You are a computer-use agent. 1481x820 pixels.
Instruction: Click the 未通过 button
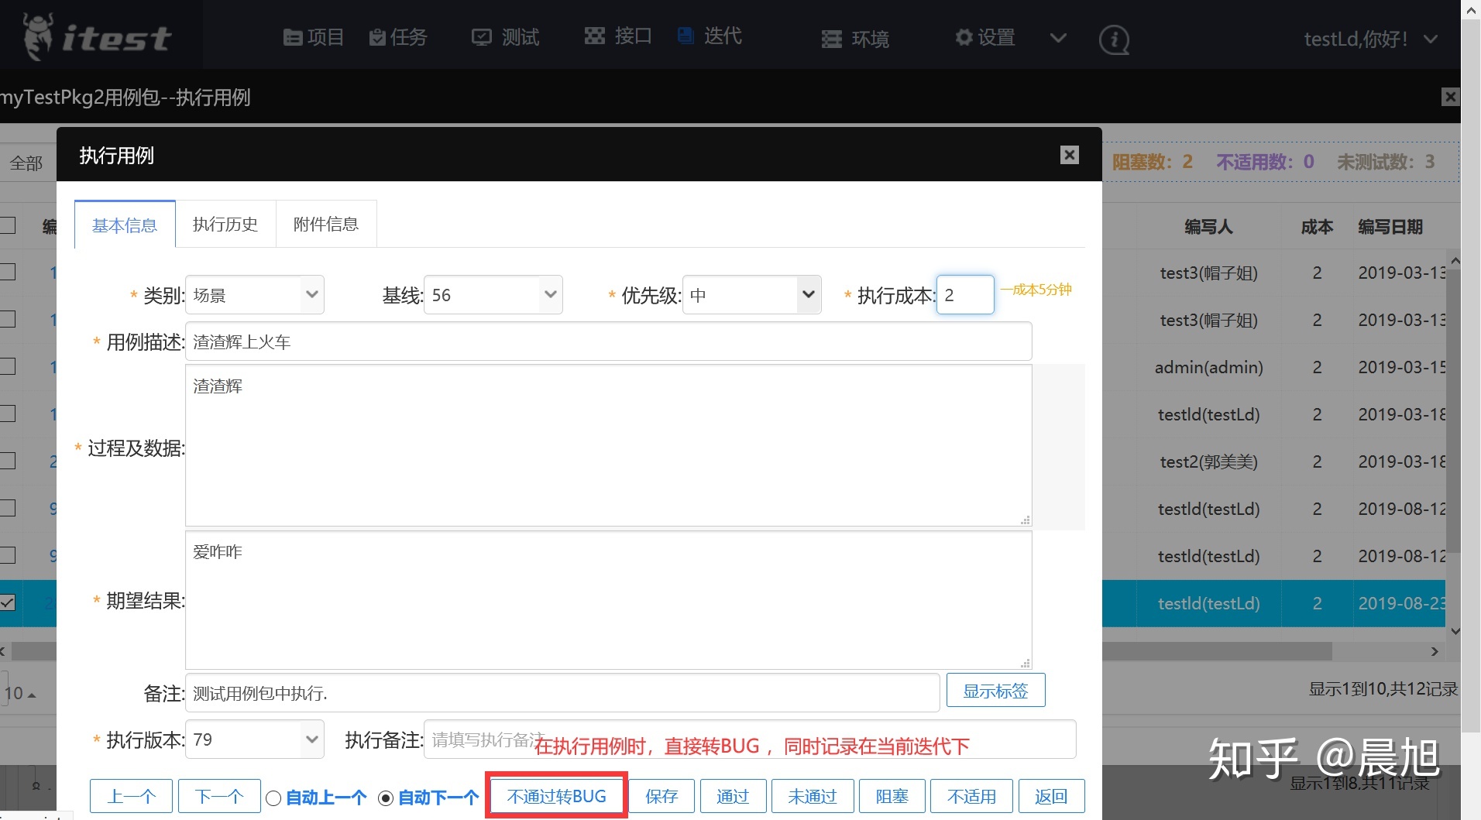(813, 796)
